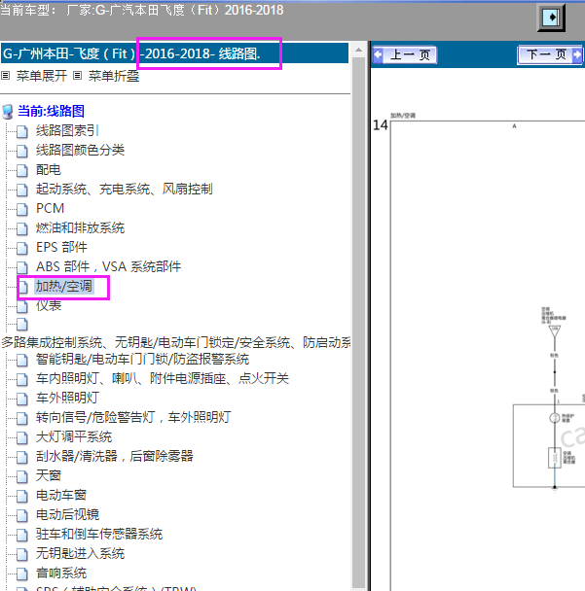This screenshot has width=585, height=591.
Task: Select 无钥匙进入系统 entry
Action: pos(80,553)
